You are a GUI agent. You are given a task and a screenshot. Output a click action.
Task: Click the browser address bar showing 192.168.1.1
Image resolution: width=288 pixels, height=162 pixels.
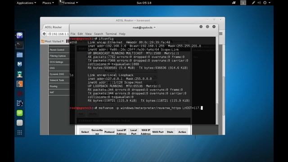(x=59, y=34)
